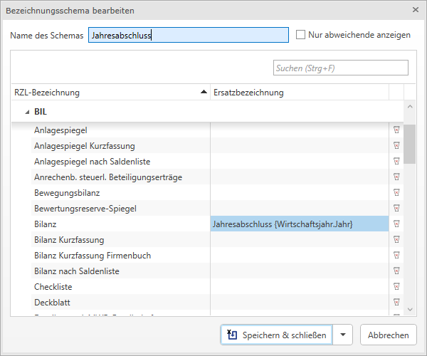Collapse the BIL group
The width and height of the screenshot is (427, 356).
point(27,112)
